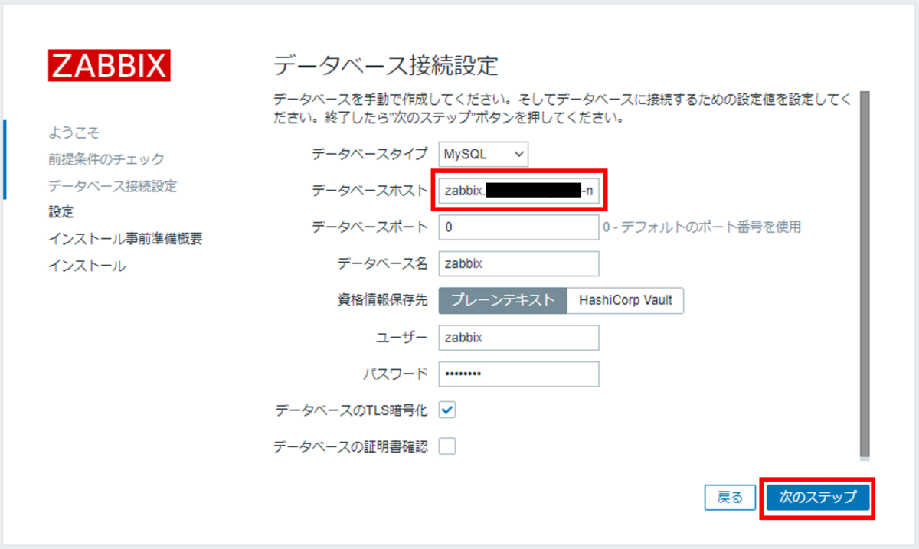Check データベースの証明書確認 checkbox
The image size is (919, 549).
pos(447,446)
